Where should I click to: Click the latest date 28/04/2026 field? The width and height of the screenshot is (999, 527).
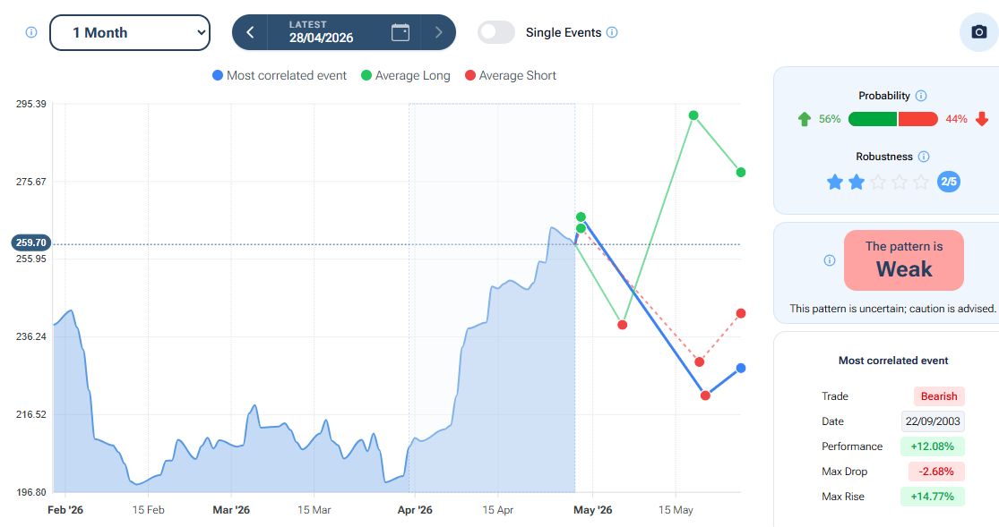[321, 32]
